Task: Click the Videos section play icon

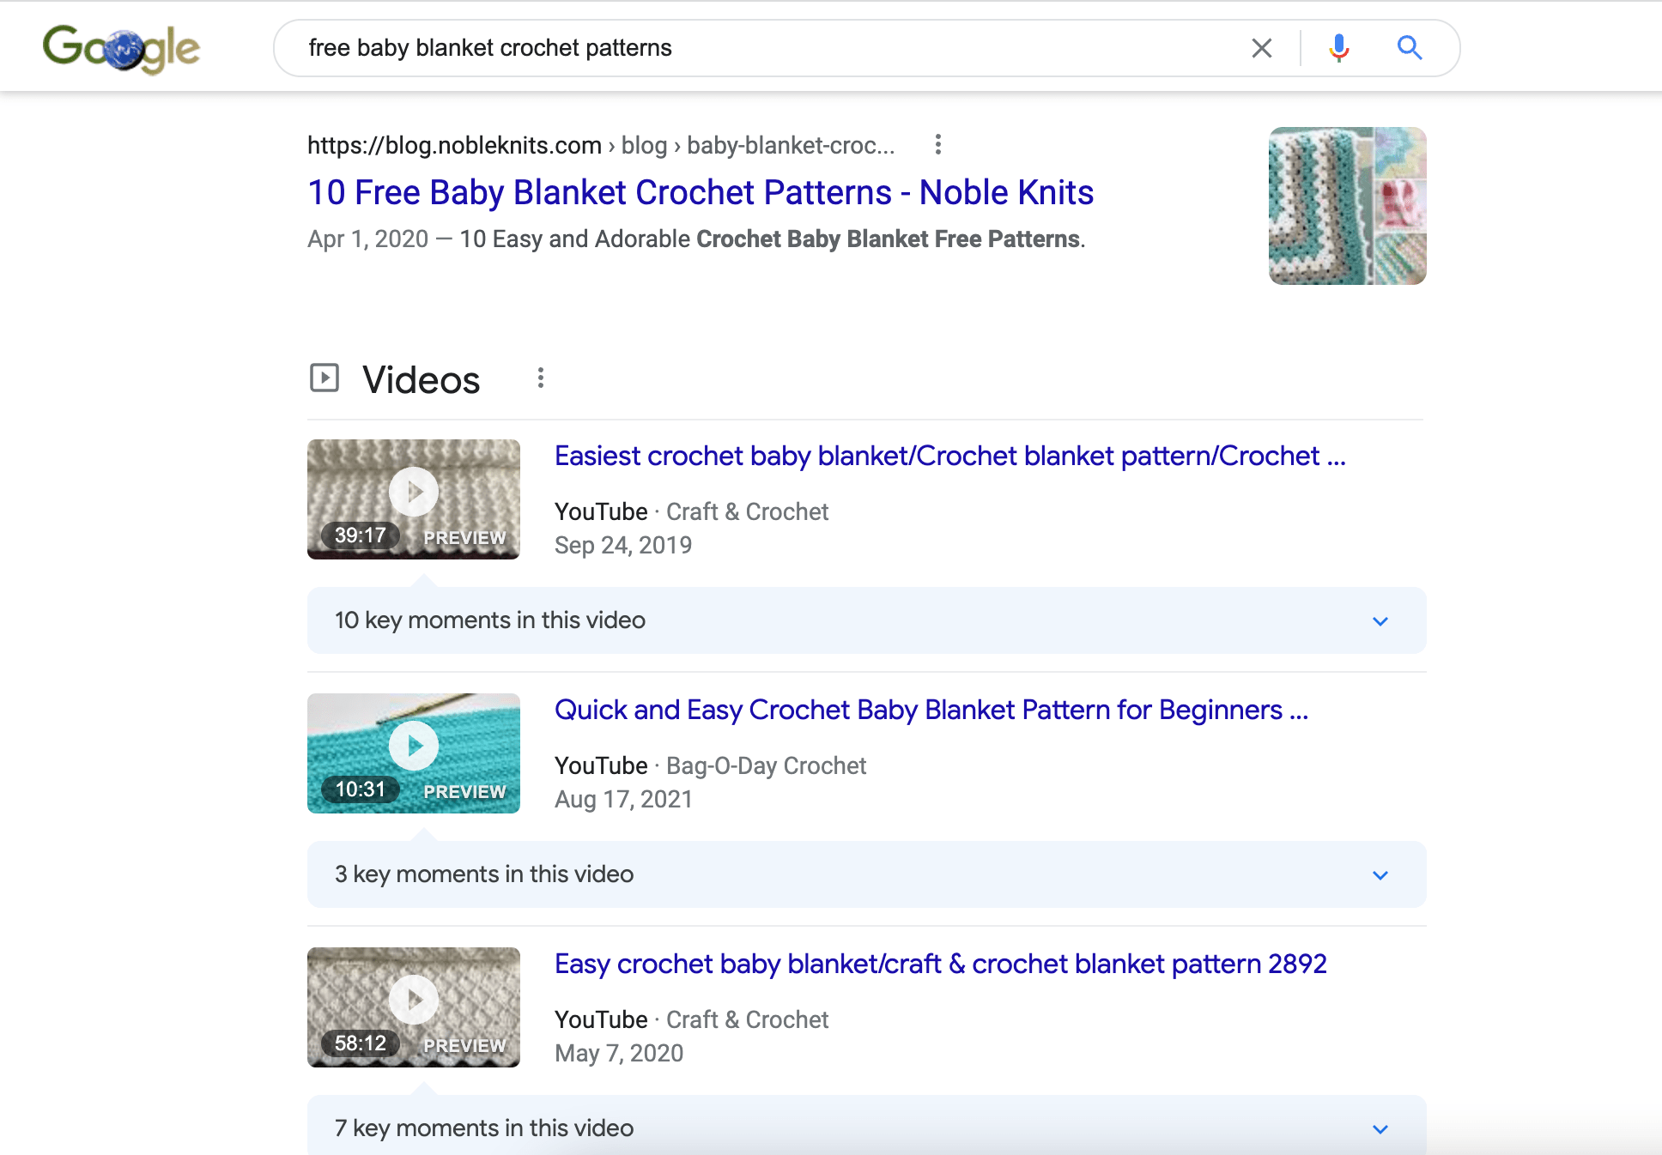Action: tap(325, 378)
